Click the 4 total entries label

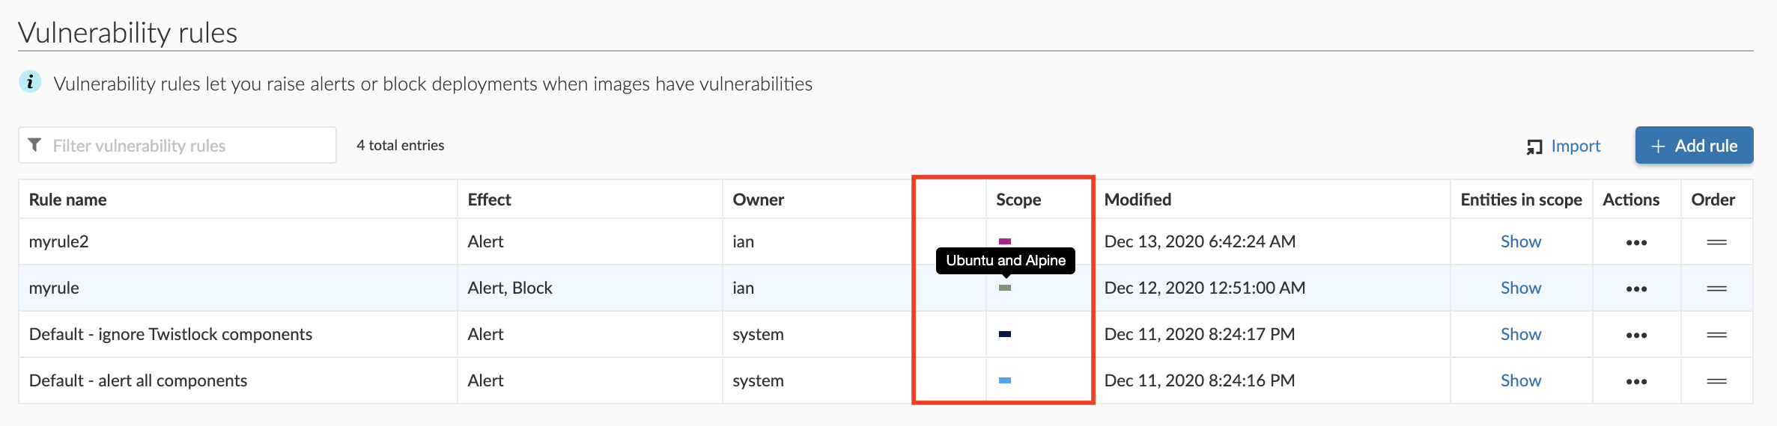tap(401, 145)
